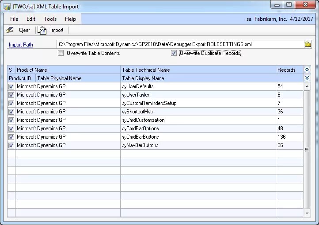This screenshot has width=319, height=225.
Task: Select the syUserDefaults table name cell
Action: [198, 86]
